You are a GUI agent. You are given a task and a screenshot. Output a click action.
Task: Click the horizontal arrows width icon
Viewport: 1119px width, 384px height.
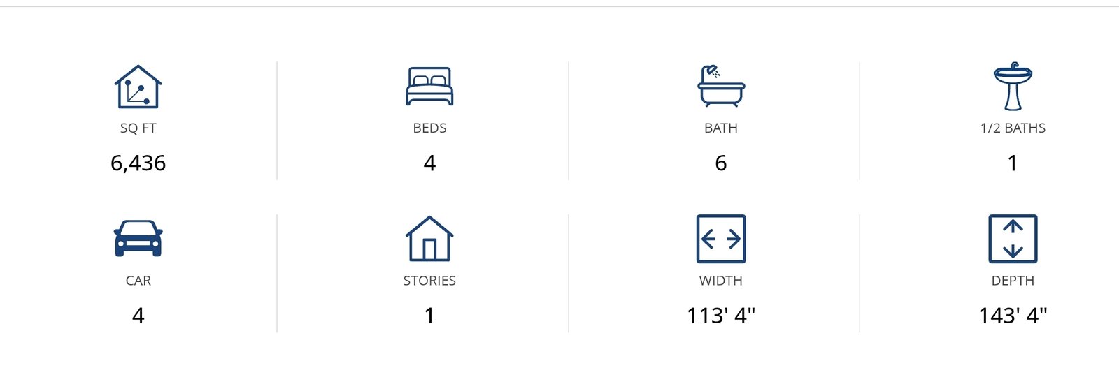coord(721,239)
